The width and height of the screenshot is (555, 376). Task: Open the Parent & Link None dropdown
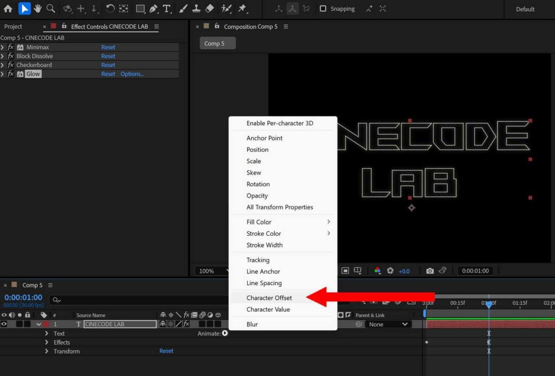coord(388,325)
